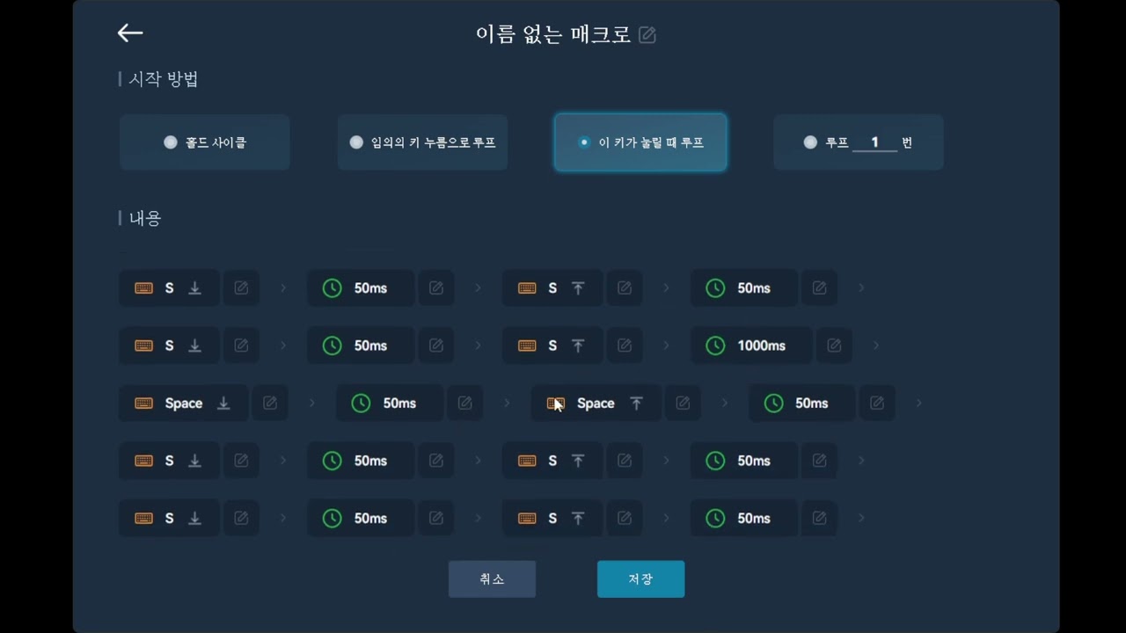Rename macro via title pencil icon
Viewport: 1126px width, 633px height.
[x=647, y=35]
